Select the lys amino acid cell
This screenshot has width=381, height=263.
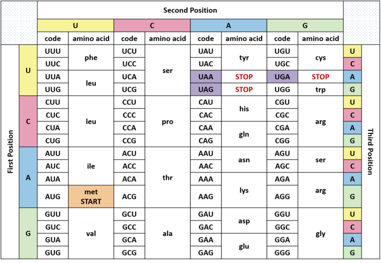point(244,190)
